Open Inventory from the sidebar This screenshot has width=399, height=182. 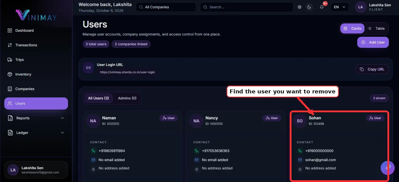[x=36, y=74]
